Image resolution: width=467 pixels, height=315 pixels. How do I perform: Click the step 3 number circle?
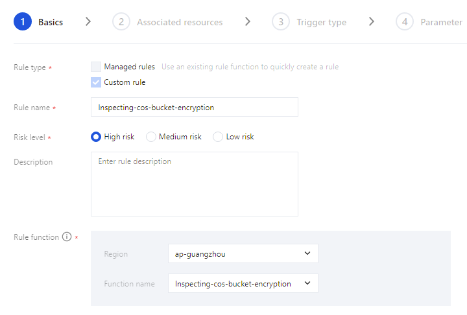point(280,22)
